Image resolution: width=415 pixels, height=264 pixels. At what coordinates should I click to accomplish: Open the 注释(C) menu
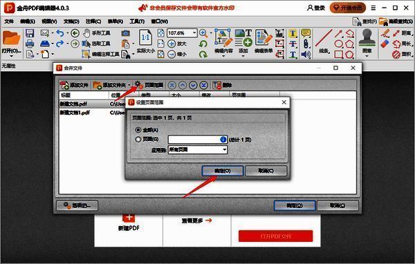[93, 21]
